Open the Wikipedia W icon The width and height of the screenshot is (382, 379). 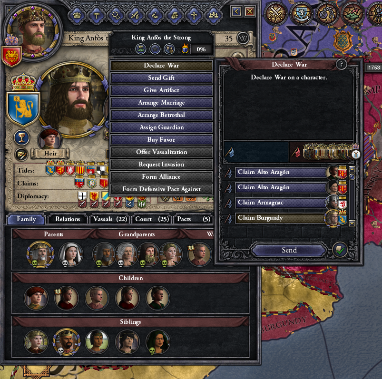[x=243, y=38]
